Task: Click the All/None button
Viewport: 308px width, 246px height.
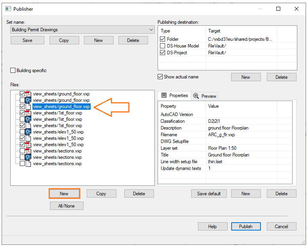Action: coord(67,206)
